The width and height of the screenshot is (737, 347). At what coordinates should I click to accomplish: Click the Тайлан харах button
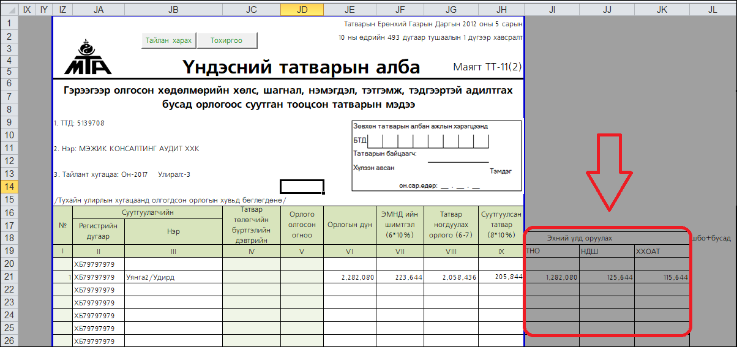[169, 40]
